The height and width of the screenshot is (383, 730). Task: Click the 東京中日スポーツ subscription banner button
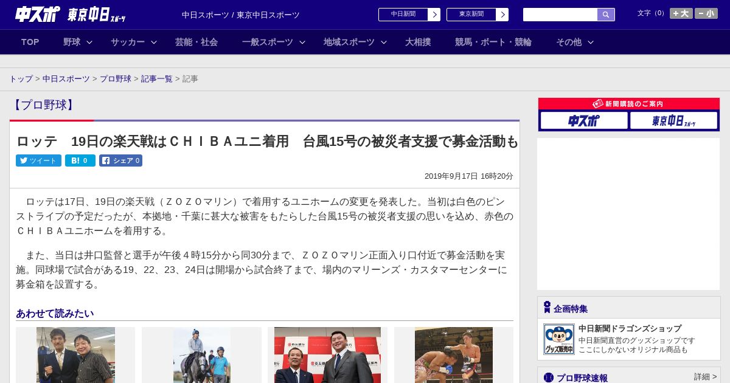(673, 120)
